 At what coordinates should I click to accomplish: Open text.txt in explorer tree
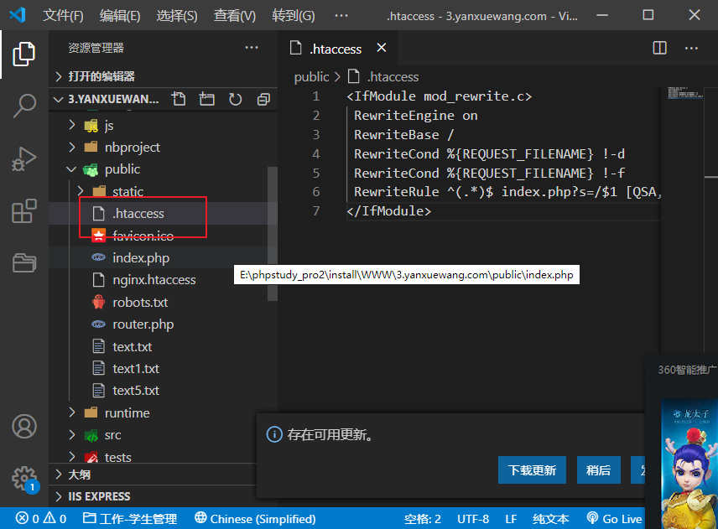(x=163, y=346)
